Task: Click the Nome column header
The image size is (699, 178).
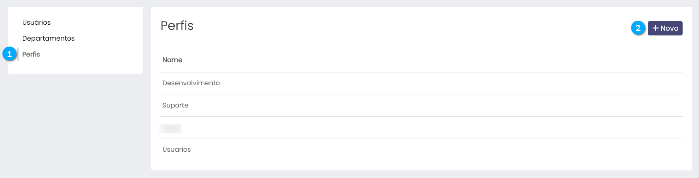Action: (x=172, y=60)
